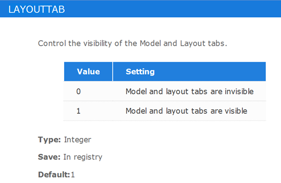The height and width of the screenshot is (183, 281).
Task: Click the word 'Model' in description
Action: click(x=150, y=43)
